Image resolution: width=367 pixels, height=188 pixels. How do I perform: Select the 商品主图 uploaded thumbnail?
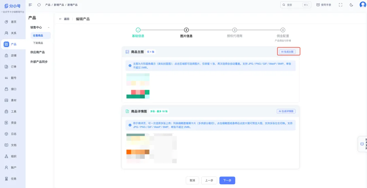(x=138, y=86)
